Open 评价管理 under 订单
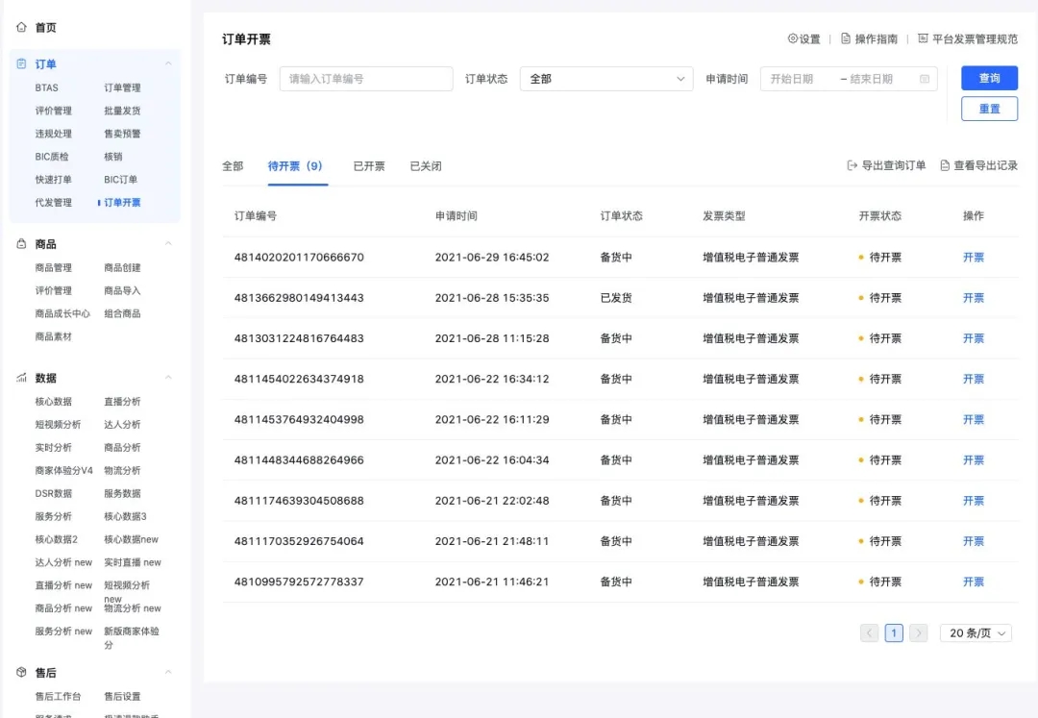 tap(54, 111)
